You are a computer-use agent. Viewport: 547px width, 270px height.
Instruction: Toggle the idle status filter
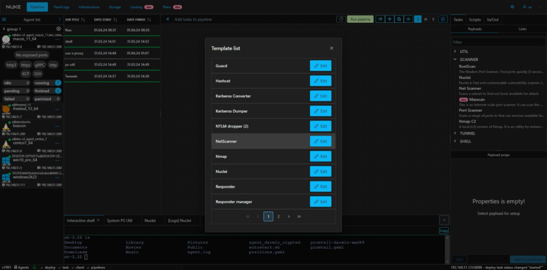coord(17,83)
